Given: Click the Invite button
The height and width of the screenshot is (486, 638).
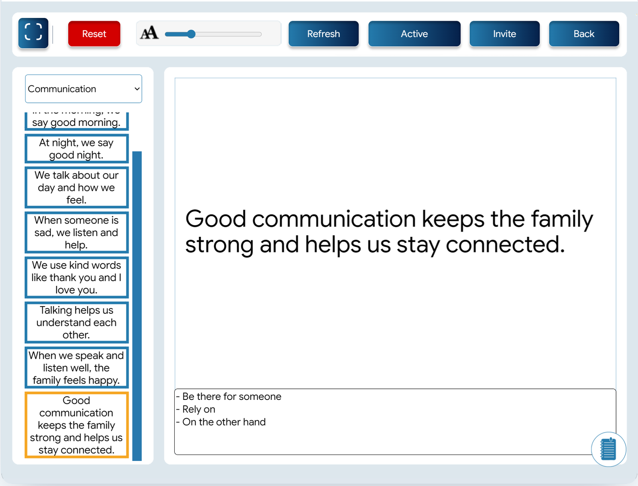Looking at the screenshot, I should tap(504, 34).
